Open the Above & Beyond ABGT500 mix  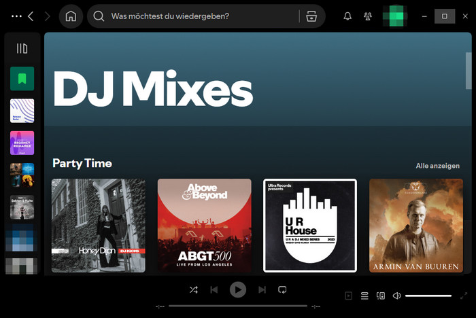click(204, 226)
